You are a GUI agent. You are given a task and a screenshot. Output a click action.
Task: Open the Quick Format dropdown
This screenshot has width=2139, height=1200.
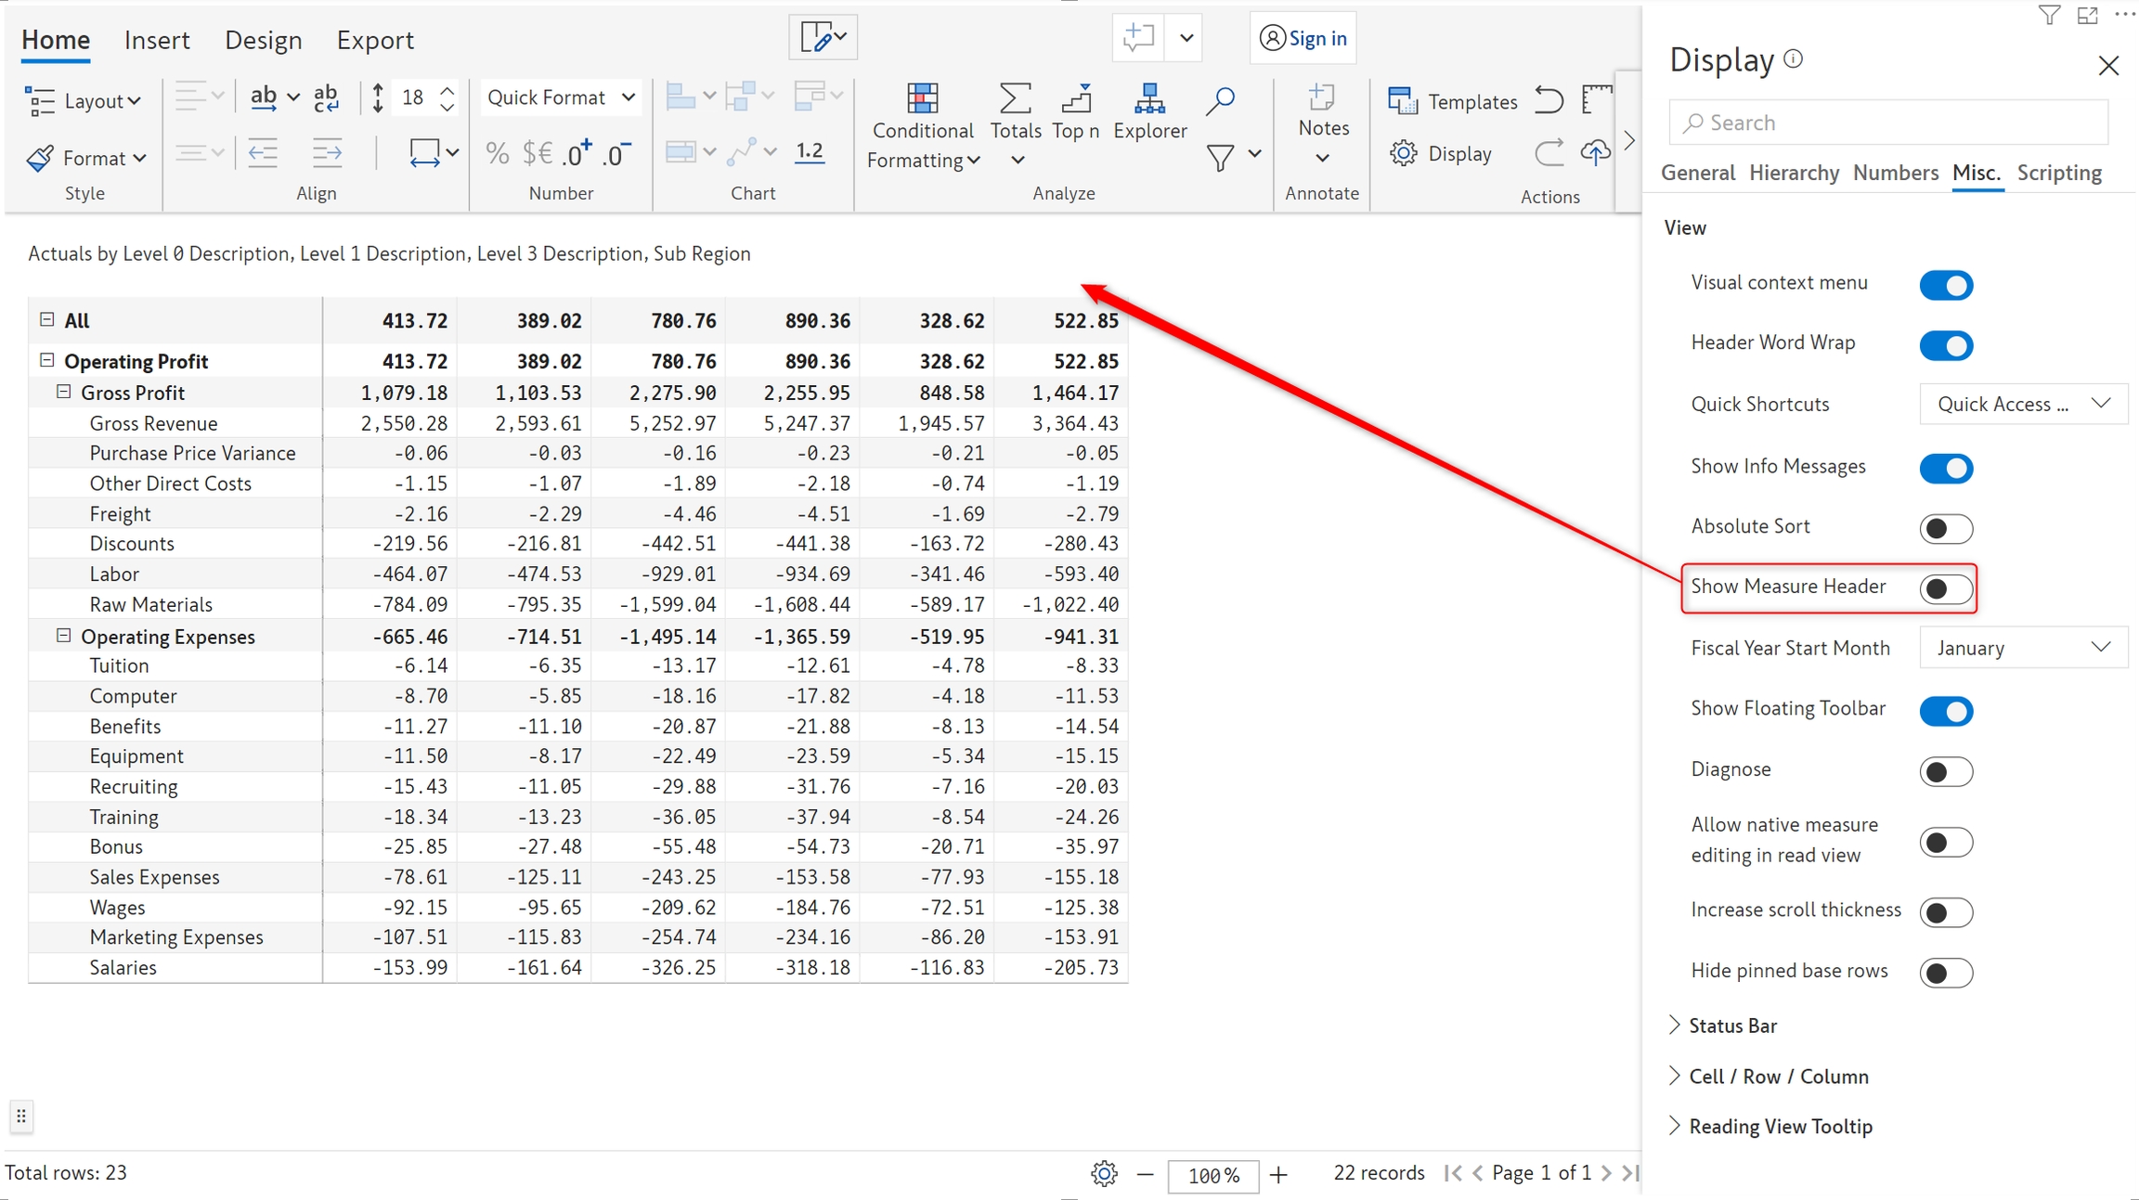(x=561, y=97)
